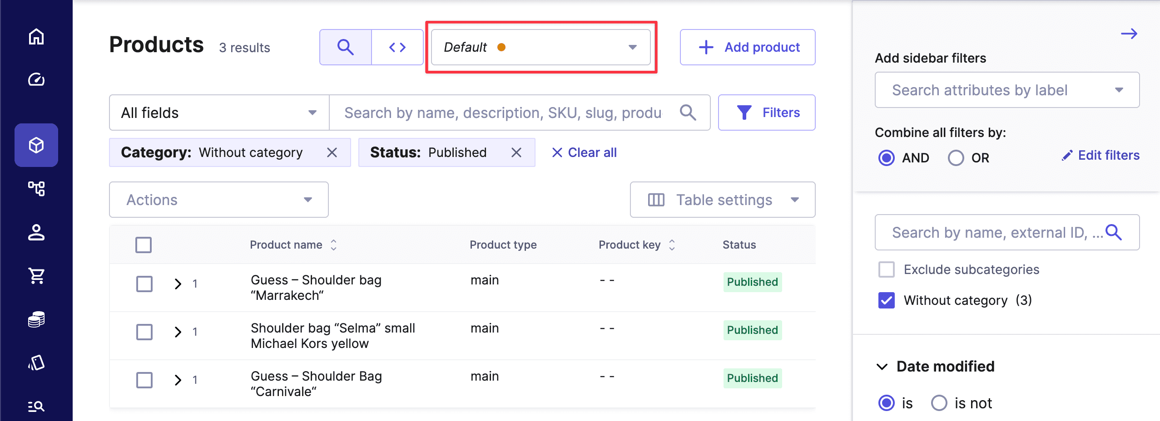Open the Home icon in sidebar
The width and height of the screenshot is (1160, 421).
(36, 36)
